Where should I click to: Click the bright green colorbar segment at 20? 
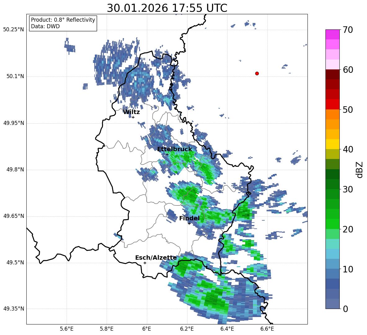[332, 224]
